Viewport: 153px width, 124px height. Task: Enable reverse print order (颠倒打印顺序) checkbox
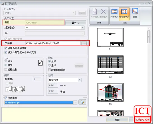[x=50, y=70]
